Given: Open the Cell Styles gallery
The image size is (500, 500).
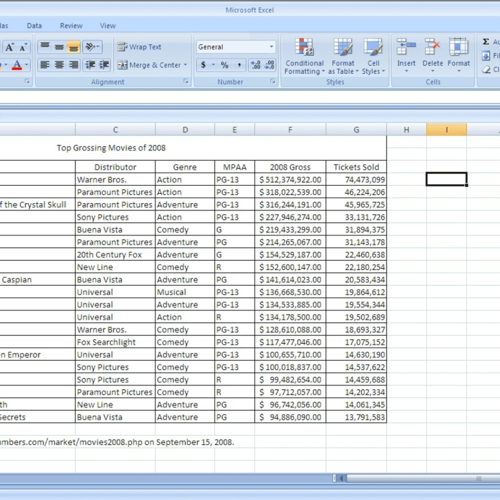Looking at the screenshot, I should [373, 57].
